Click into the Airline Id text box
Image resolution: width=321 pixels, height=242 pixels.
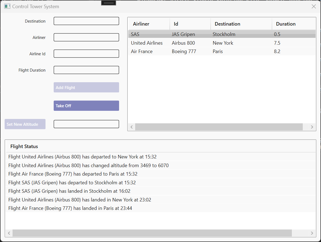86,54
